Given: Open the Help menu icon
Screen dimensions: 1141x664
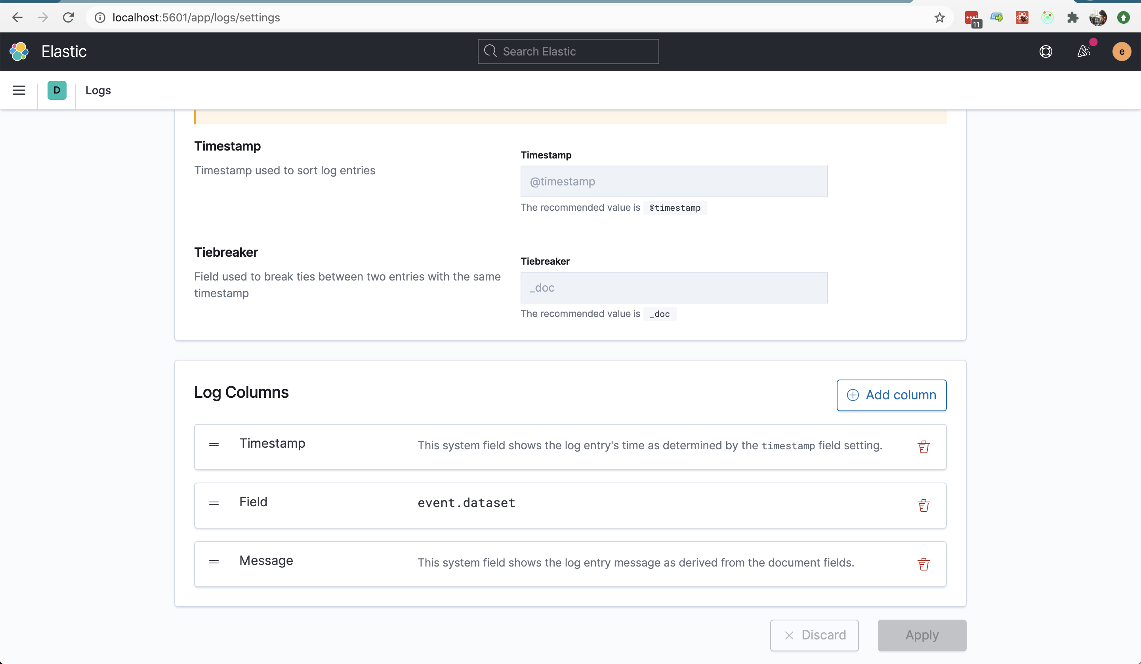Looking at the screenshot, I should [x=1046, y=52].
